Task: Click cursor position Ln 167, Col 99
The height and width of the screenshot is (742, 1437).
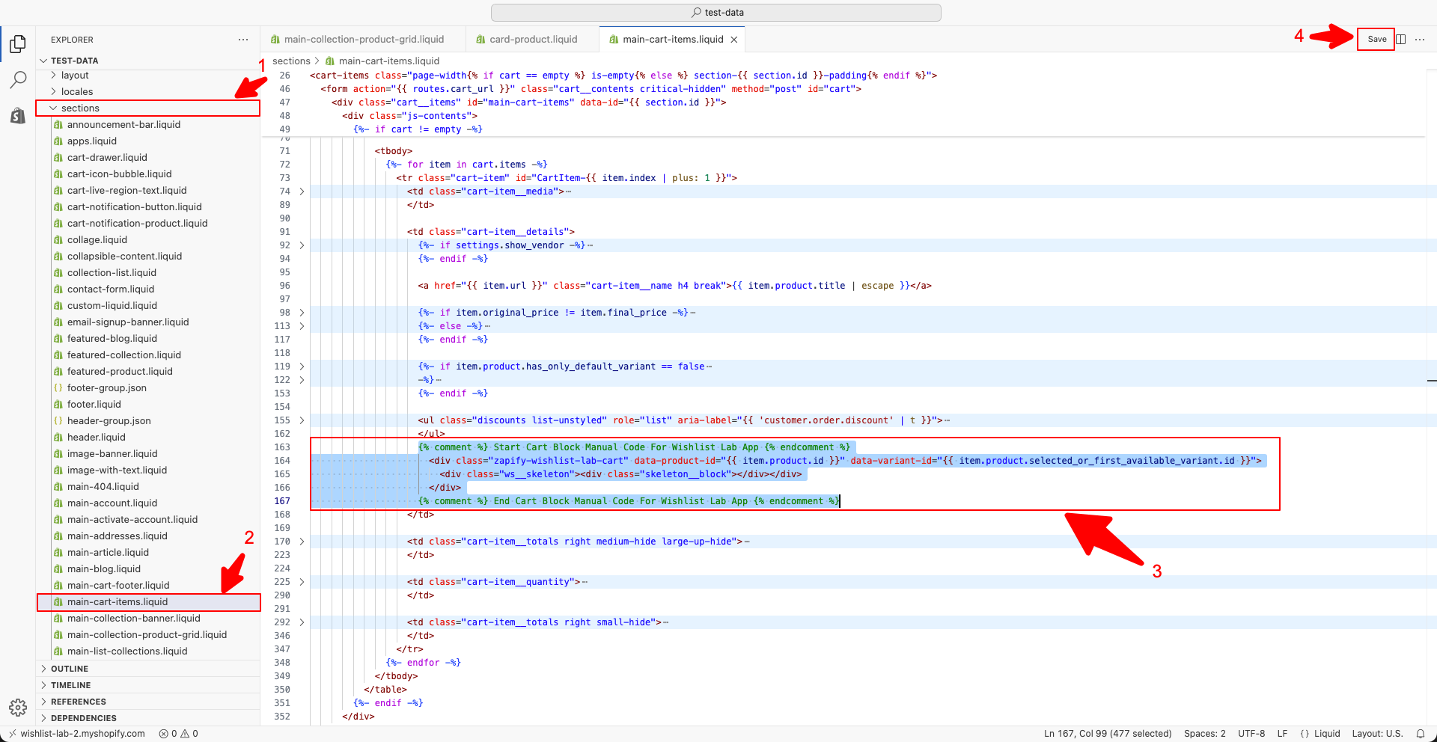Action: (1108, 734)
